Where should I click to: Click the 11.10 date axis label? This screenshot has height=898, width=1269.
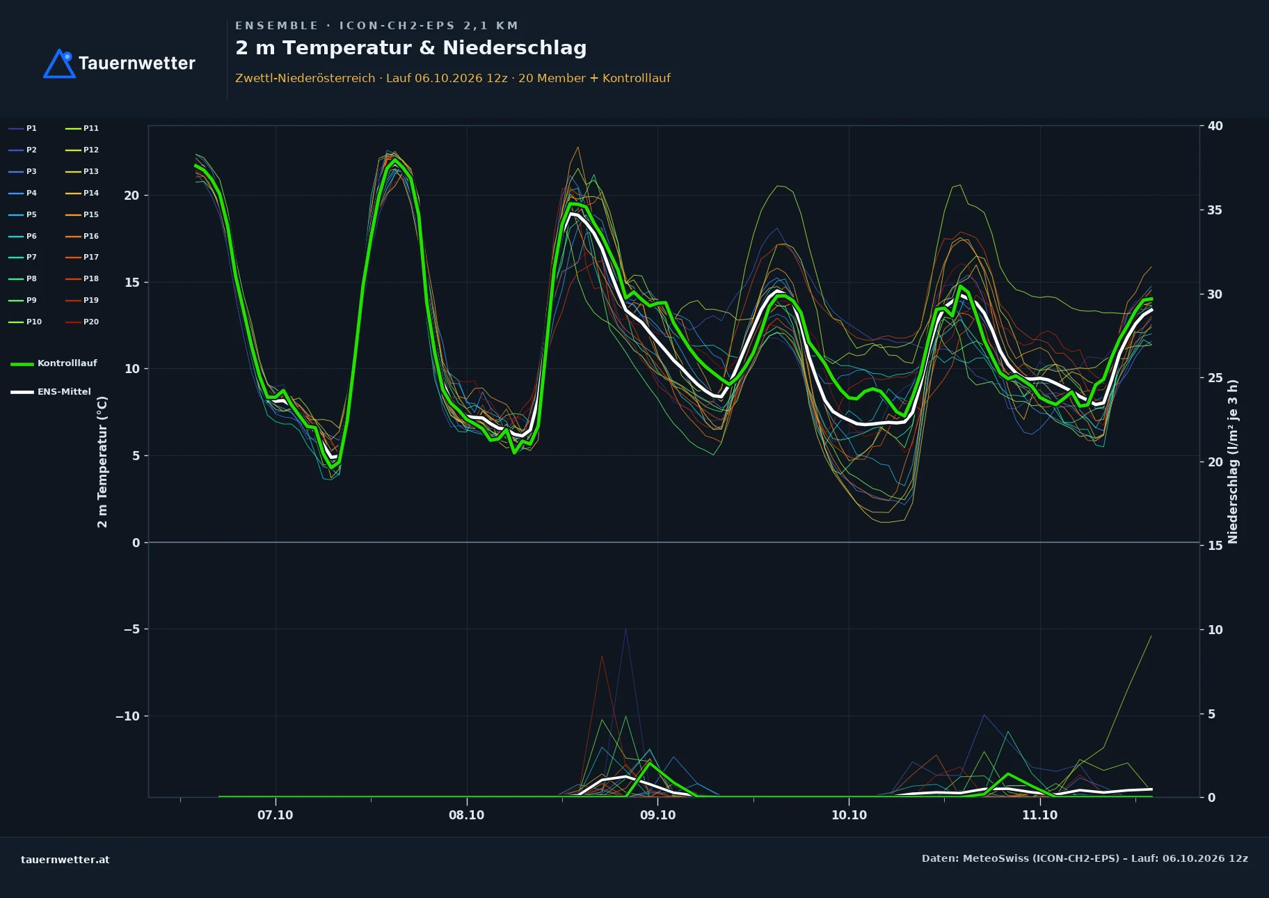click(1040, 815)
